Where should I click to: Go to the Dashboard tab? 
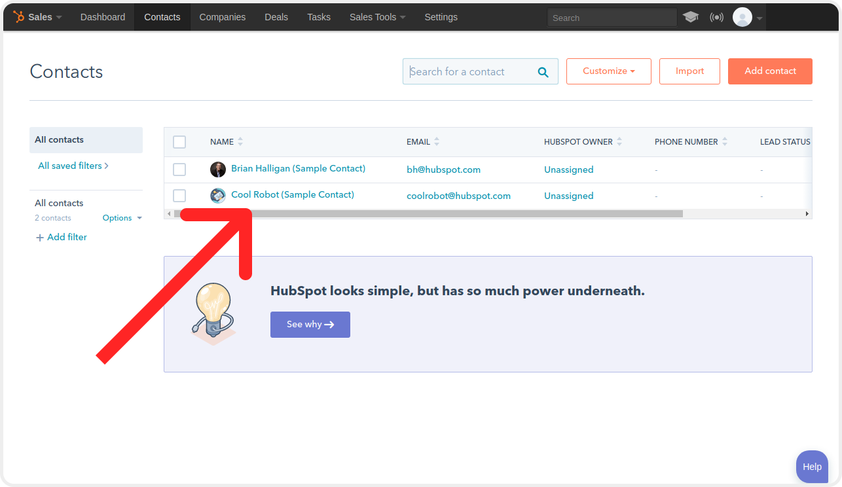pyautogui.click(x=103, y=17)
